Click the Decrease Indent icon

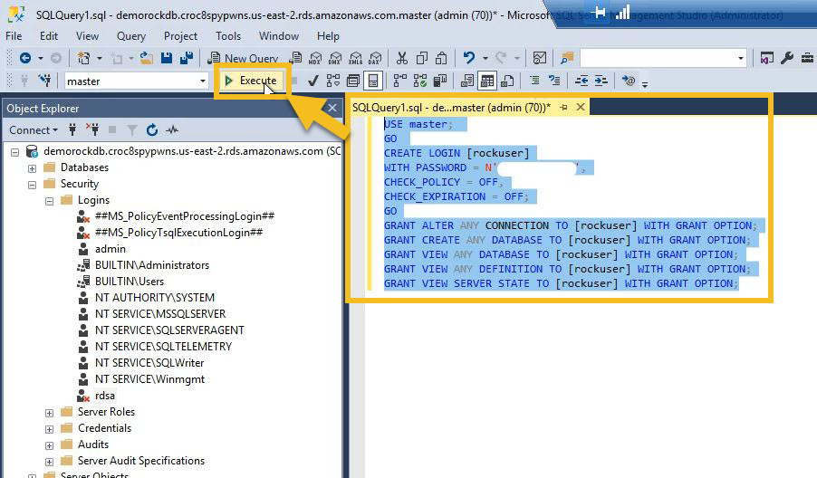582,81
